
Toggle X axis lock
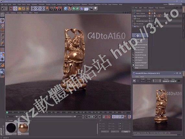[33, 9]
